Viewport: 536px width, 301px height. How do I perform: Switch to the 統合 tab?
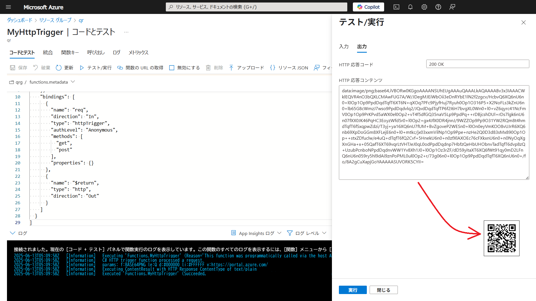(48, 52)
